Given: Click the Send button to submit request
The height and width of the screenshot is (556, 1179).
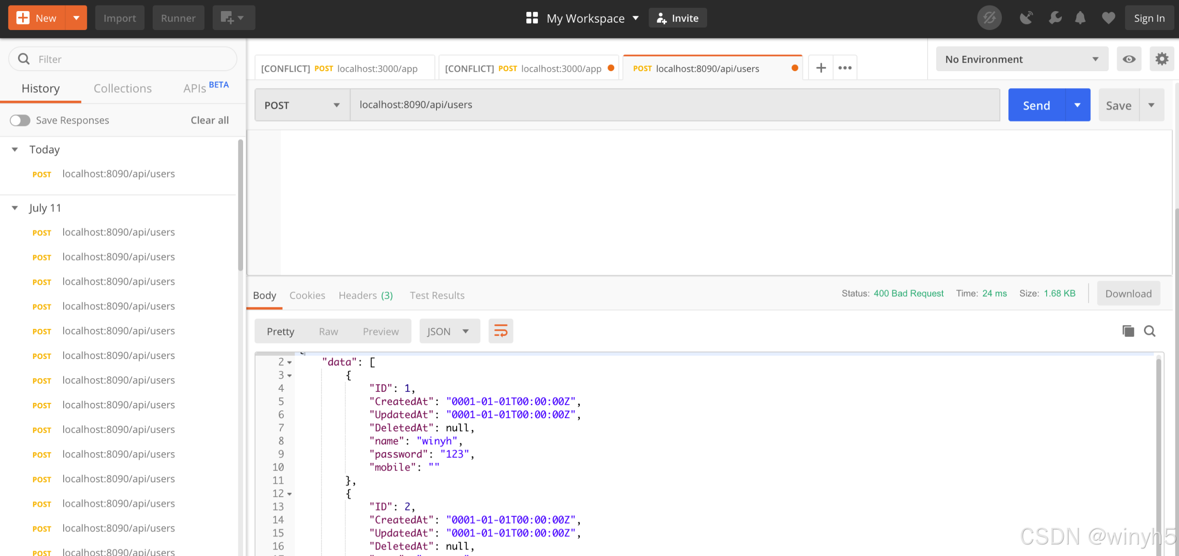Looking at the screenshot, I should [1036, 105].
